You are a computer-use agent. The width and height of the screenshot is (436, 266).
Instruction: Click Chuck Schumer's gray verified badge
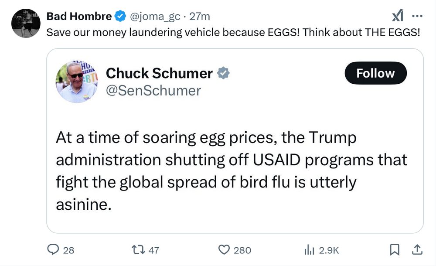[x=223, y=73]
